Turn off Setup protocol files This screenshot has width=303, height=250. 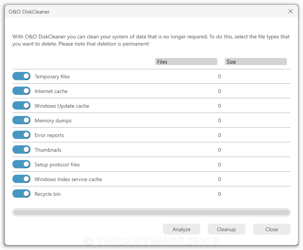coord(21,165)
